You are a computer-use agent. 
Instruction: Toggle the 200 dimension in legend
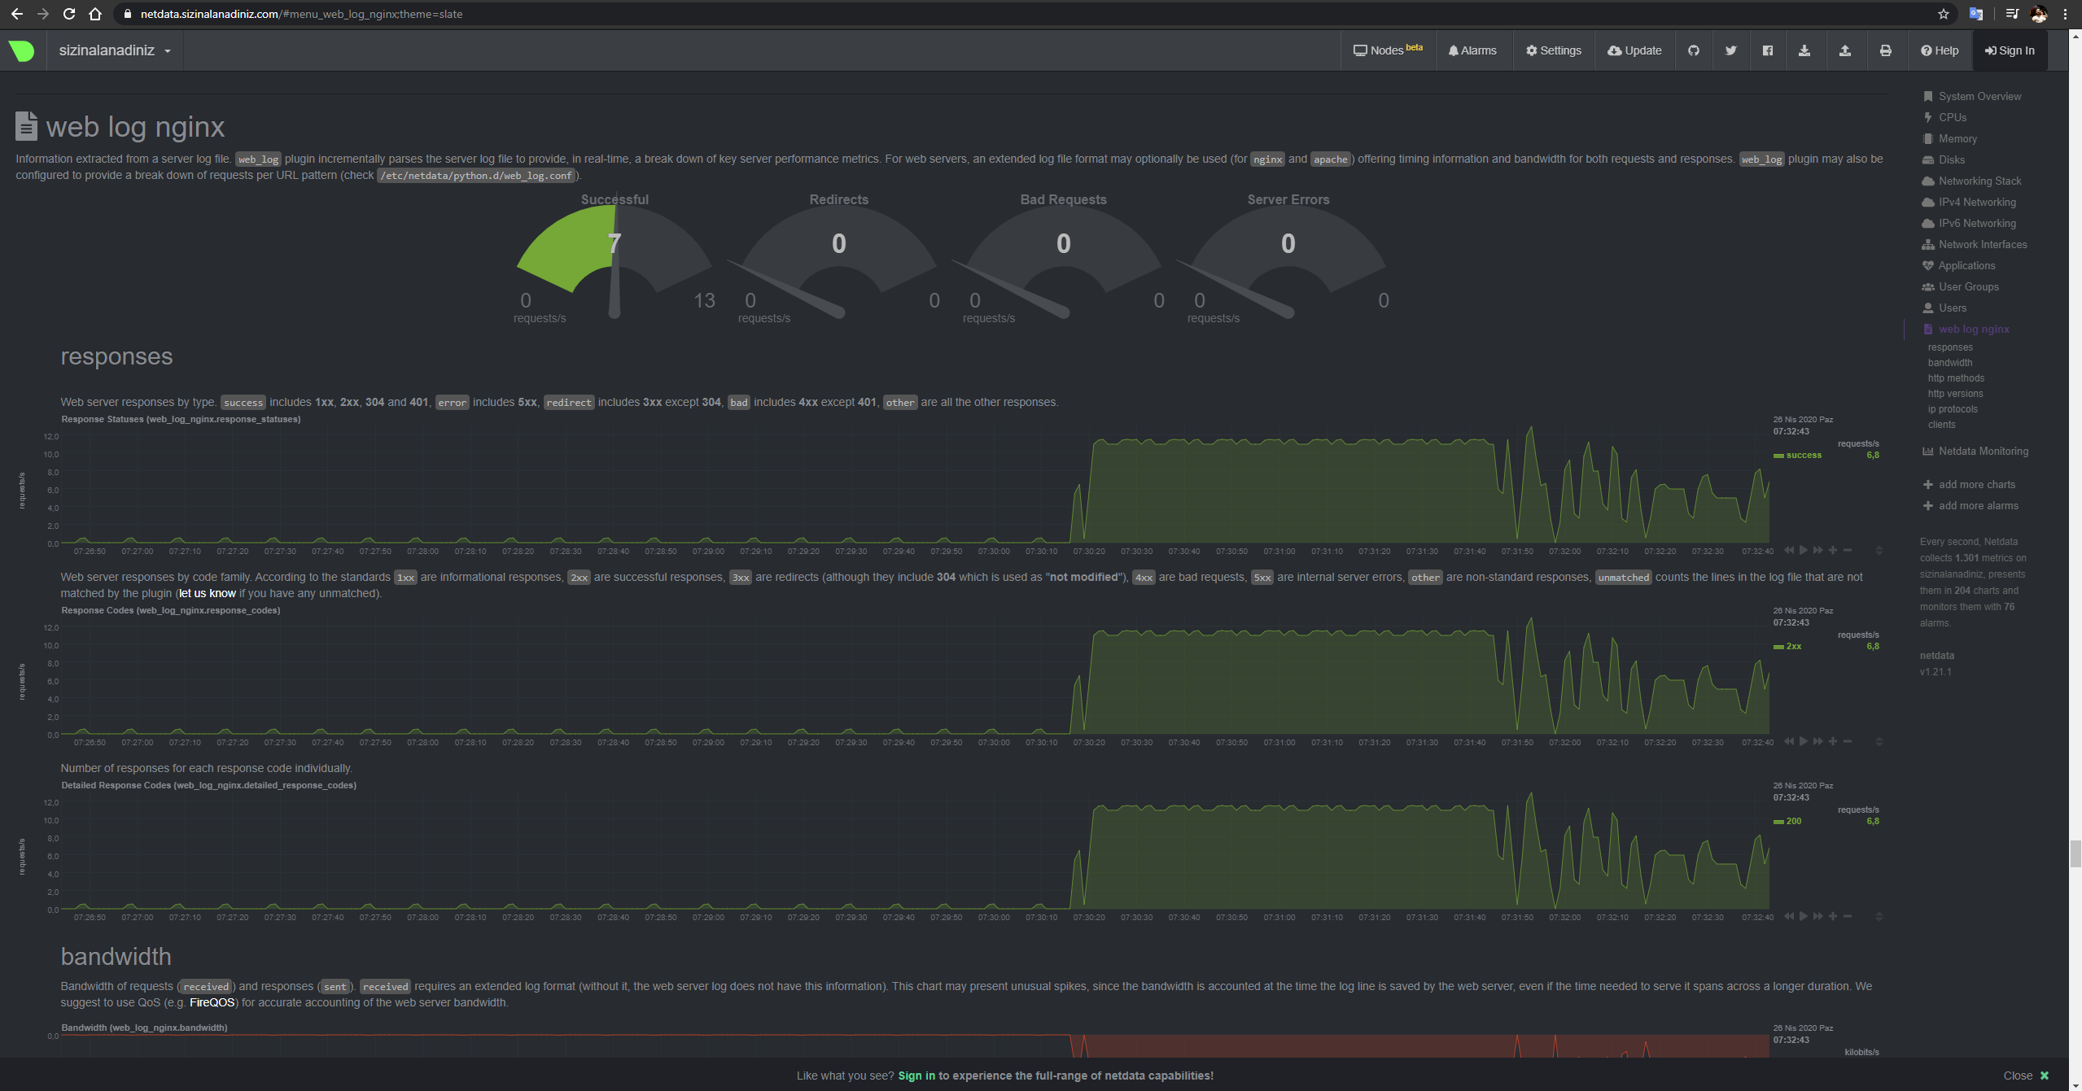pyautogui.click(x=1793, y=822)
